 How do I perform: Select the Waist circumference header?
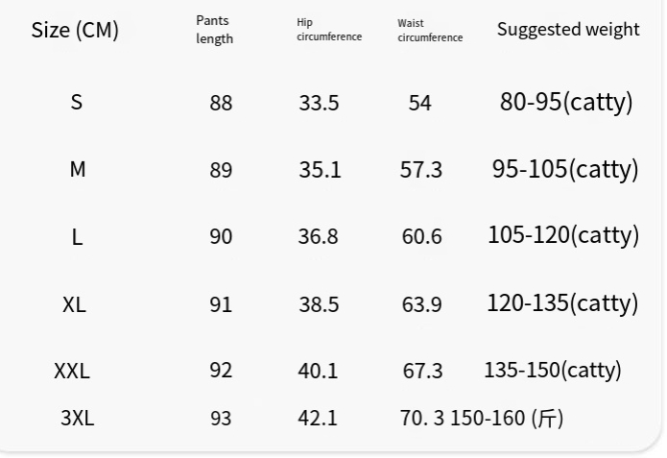point(430,30)
